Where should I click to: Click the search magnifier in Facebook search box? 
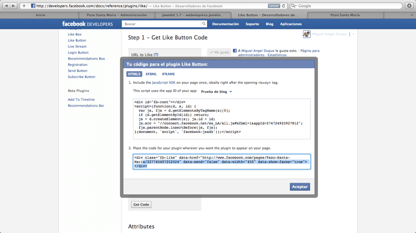[x=204, y=24]
